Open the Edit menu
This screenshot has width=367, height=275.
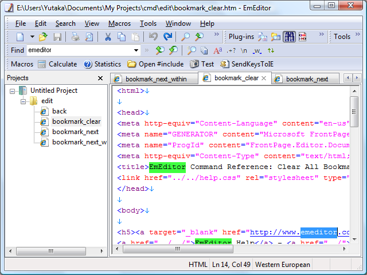[41, 23]
